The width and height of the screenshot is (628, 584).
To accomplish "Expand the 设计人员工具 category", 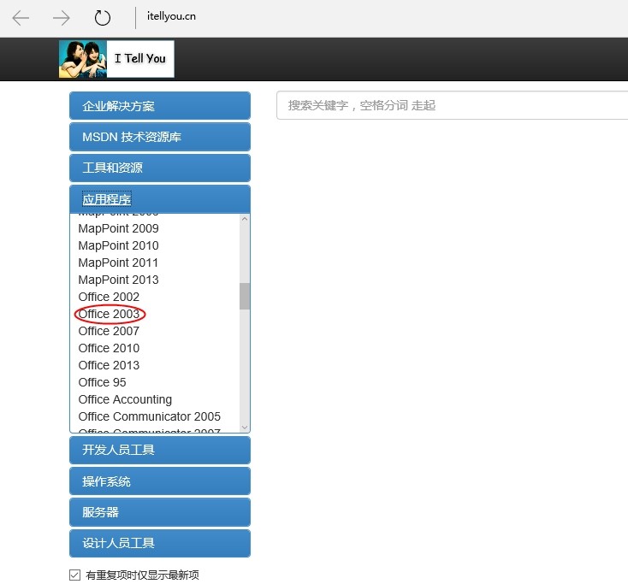I will point(160,543).
